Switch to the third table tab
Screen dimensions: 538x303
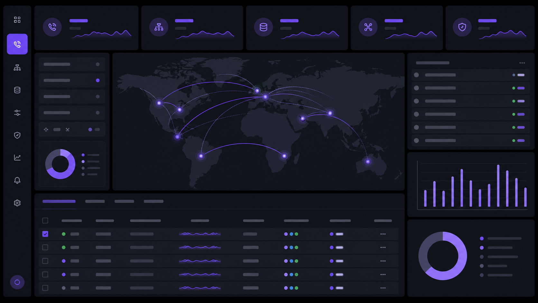(124, 202)
